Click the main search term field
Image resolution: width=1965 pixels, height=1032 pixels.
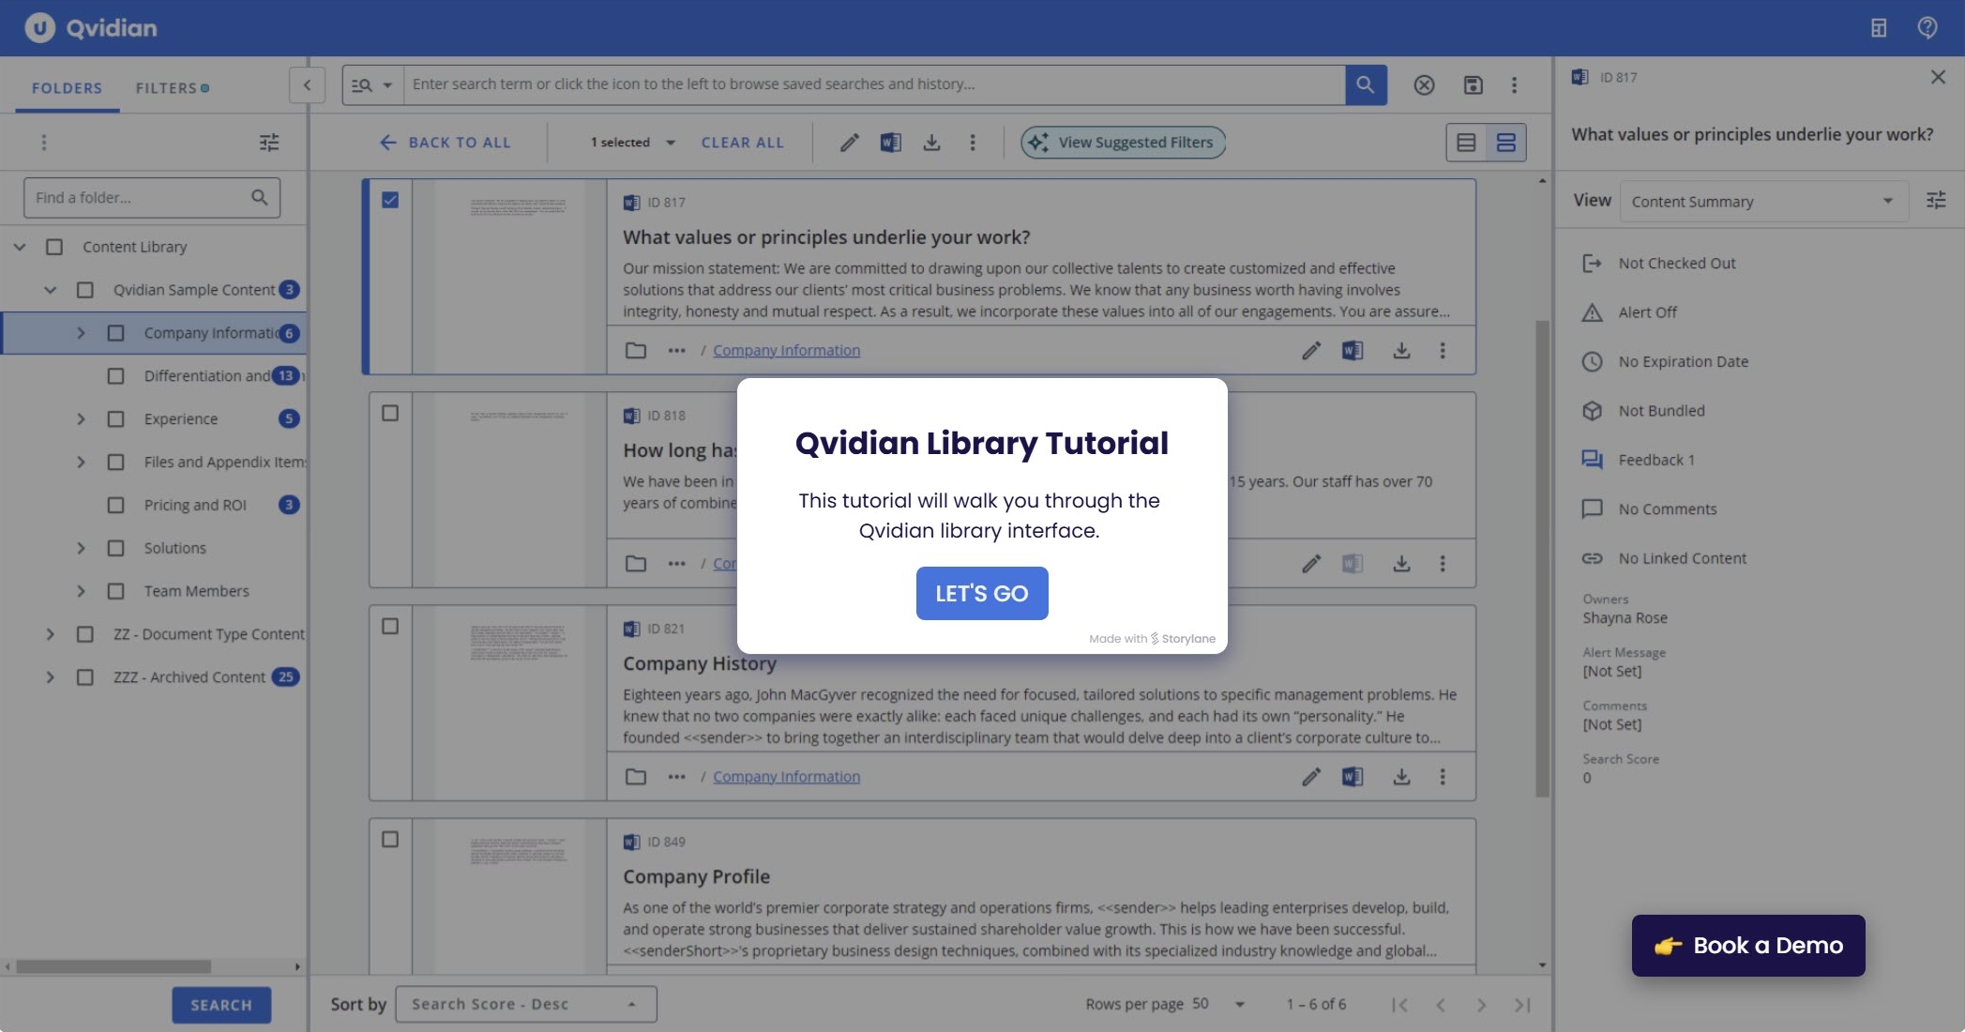point(874,84)
